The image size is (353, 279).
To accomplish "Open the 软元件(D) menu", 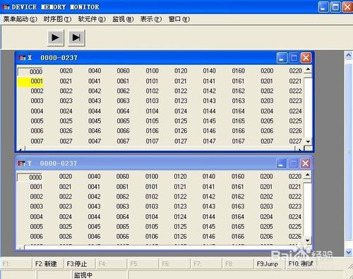I will click(92, 19).
